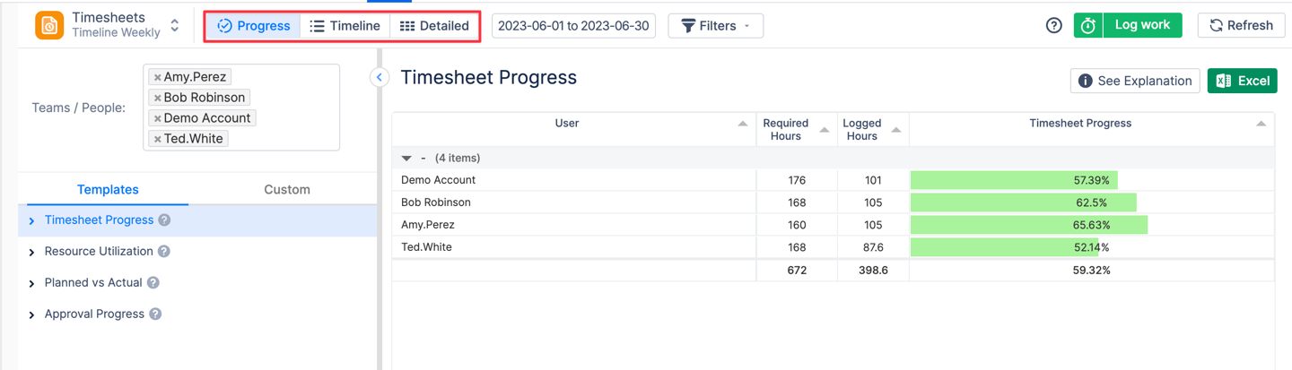Click Amy.Perez's 65.63% progress bar
Image resolution: width=1292 pixels, height=370 pixels.
pos(1028,225)
